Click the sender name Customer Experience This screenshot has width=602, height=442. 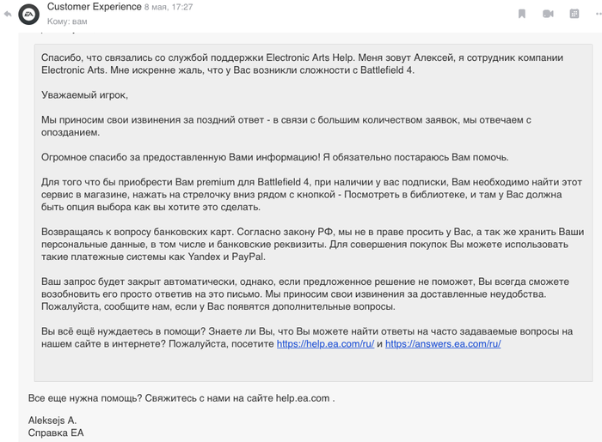coord(94,7)
